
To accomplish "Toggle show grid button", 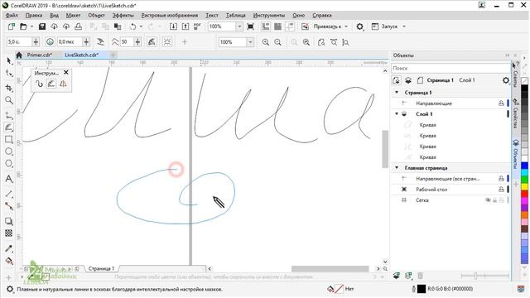I will tap(278, 26).
